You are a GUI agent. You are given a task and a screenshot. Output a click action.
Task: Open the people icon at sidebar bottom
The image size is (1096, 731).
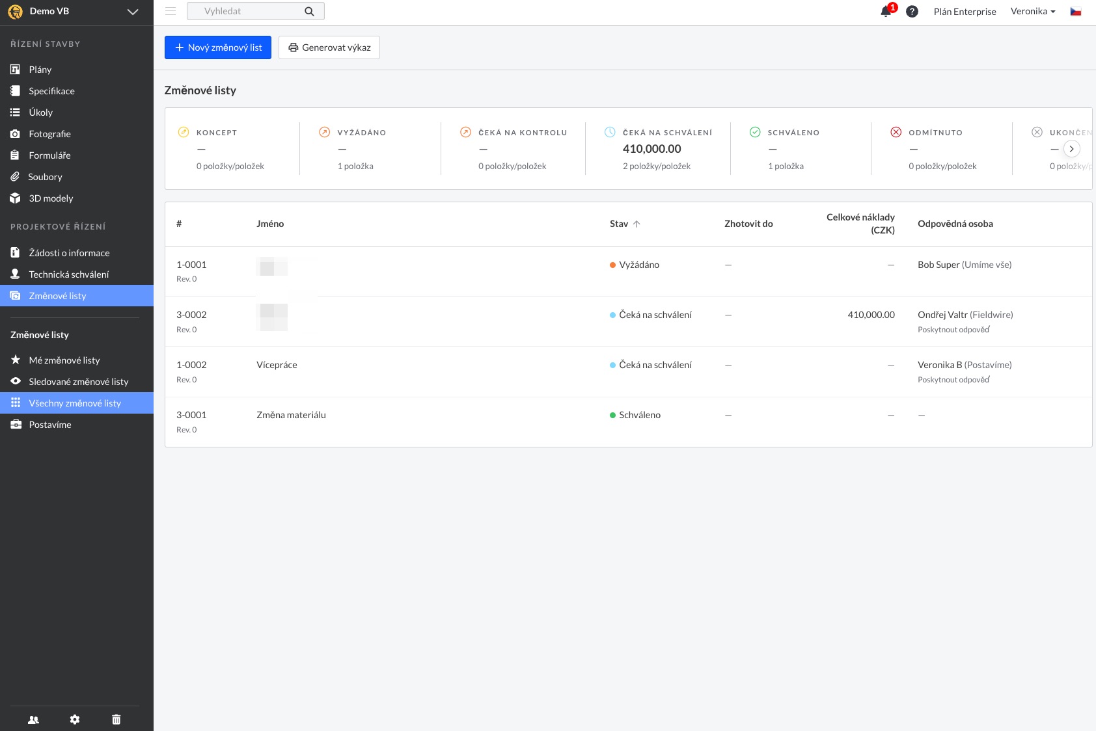[34, 719]
